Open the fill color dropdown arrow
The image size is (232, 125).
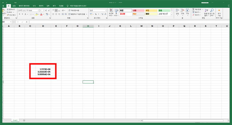pyautogui.click(x=39, y=14)
